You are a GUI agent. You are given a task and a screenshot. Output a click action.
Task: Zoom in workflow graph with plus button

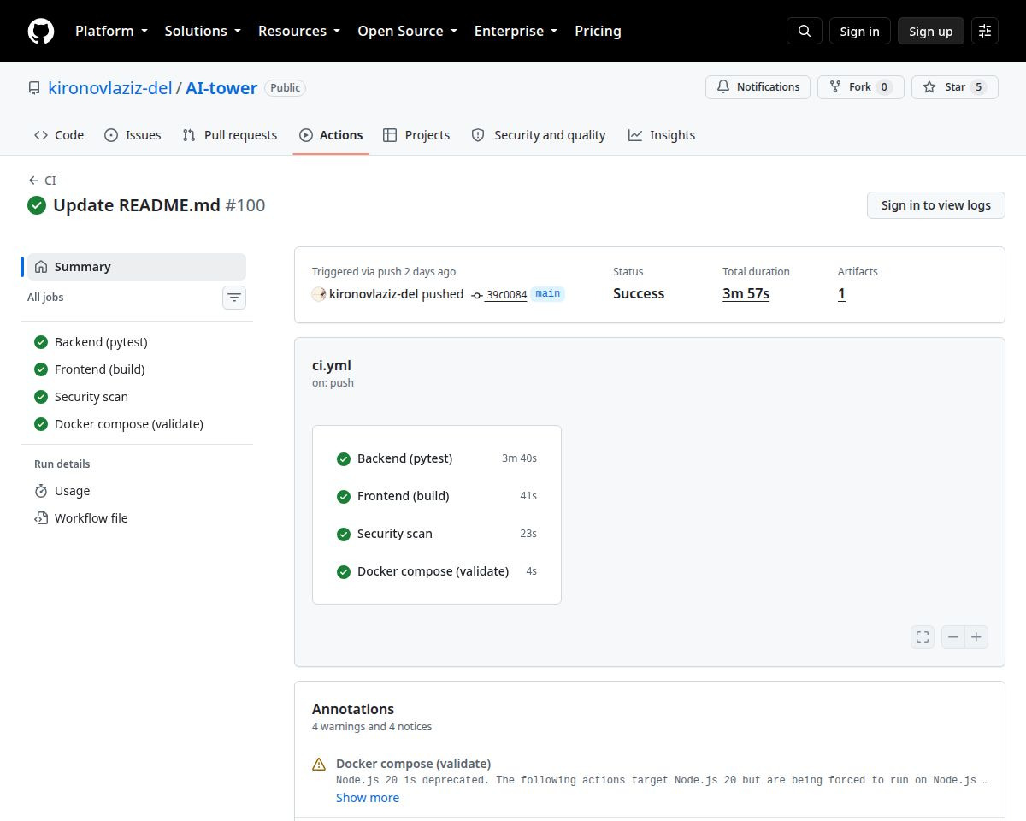click(x=976, y=637)
